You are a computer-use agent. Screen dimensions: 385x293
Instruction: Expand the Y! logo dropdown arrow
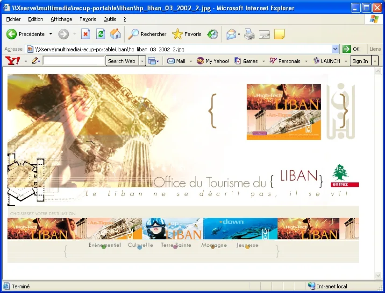26,61
